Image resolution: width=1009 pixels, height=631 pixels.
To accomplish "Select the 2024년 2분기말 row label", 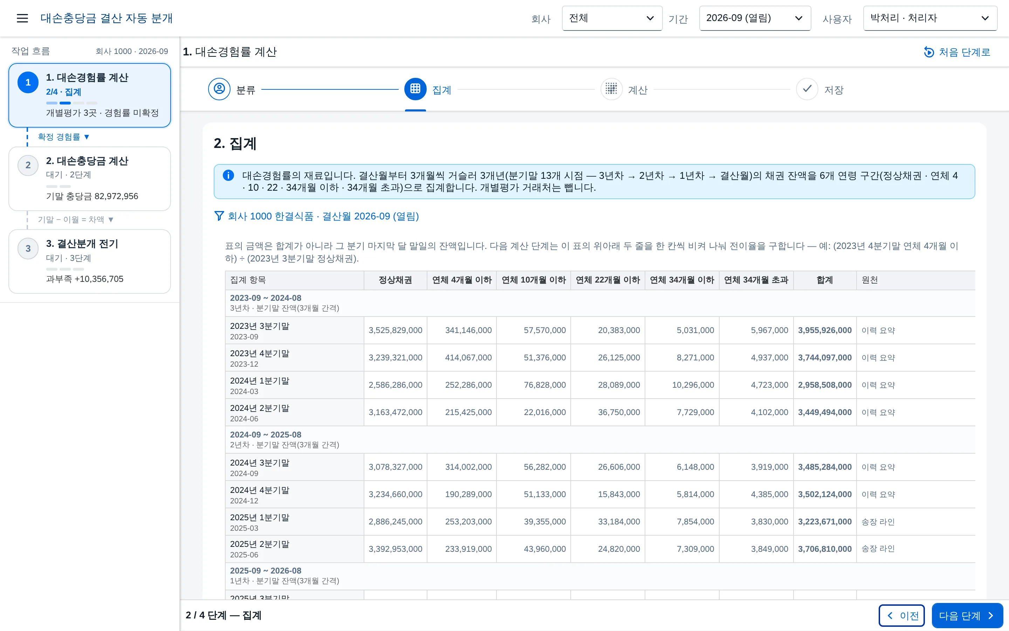I will tap(260, 408).
